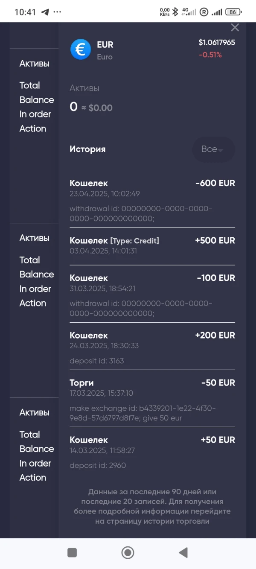The image size is (256, 569).
Task: Open the Все history filter dropdown
Action: coord(213,149)
